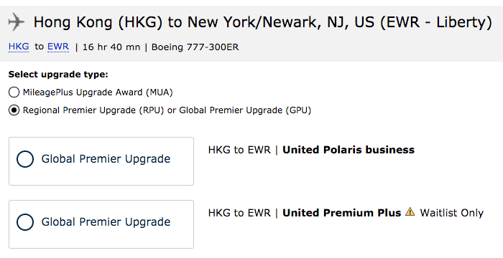Click the HKG to EWR text beside Polaris business
Viewport: 503px width, 258px height.
239,150
